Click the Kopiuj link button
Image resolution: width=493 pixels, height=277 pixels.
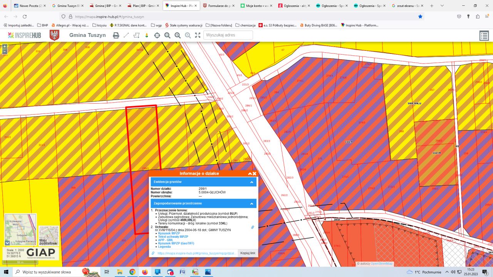(248, 253)
